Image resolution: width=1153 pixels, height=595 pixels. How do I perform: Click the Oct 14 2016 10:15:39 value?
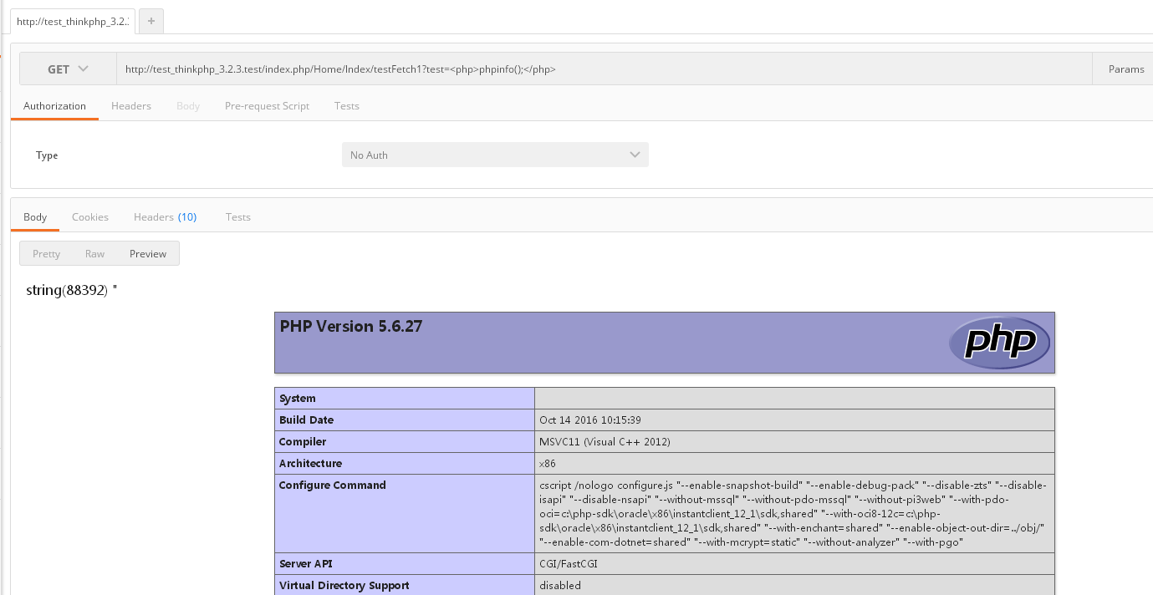[x=590, y=420]
